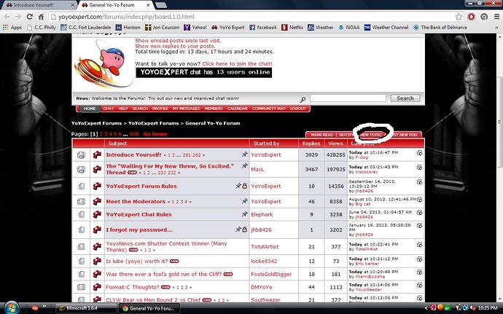503x314 pixels.
Task: Click last-post icon in Introduce Yourself! row
Action: pos(419,153)
